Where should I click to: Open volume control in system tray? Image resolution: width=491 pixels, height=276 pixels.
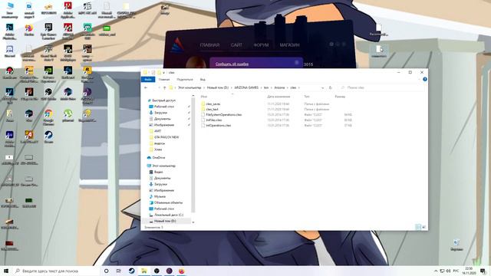[x=448, y=271]
